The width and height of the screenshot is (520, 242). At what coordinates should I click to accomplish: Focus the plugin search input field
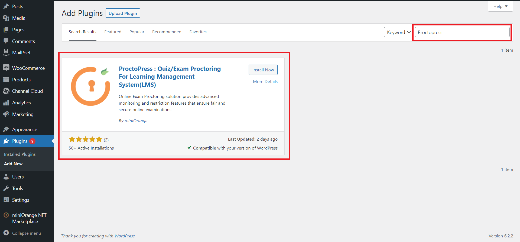pyautogui.click(x=462, y=32)
